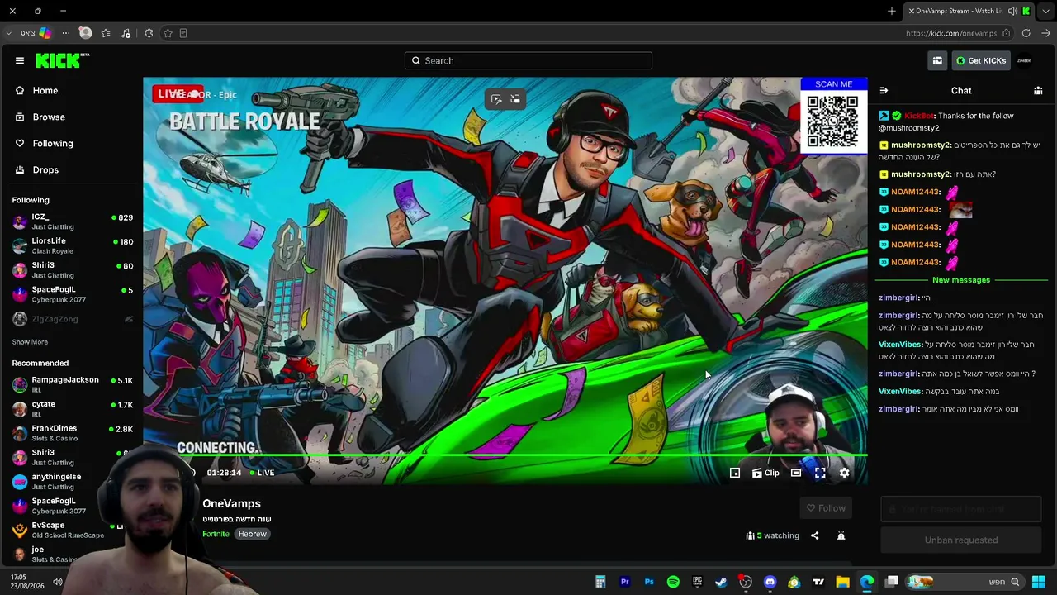The image size is (1057, 595).
Task: Focus the Kick Search field
Action: coord(528,60)
